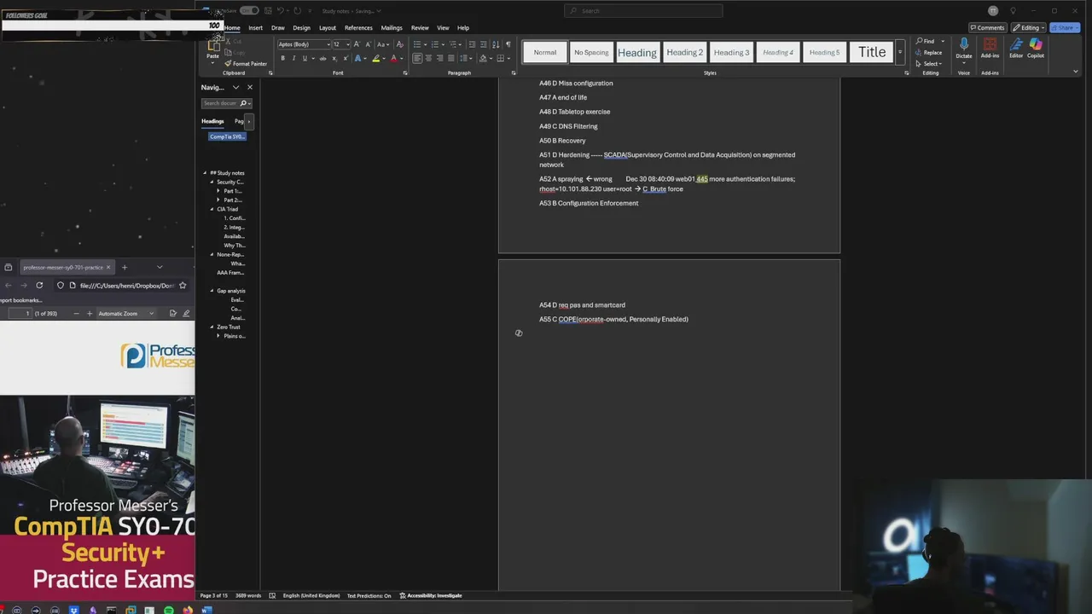Apply the red font color

pos(393,58)
